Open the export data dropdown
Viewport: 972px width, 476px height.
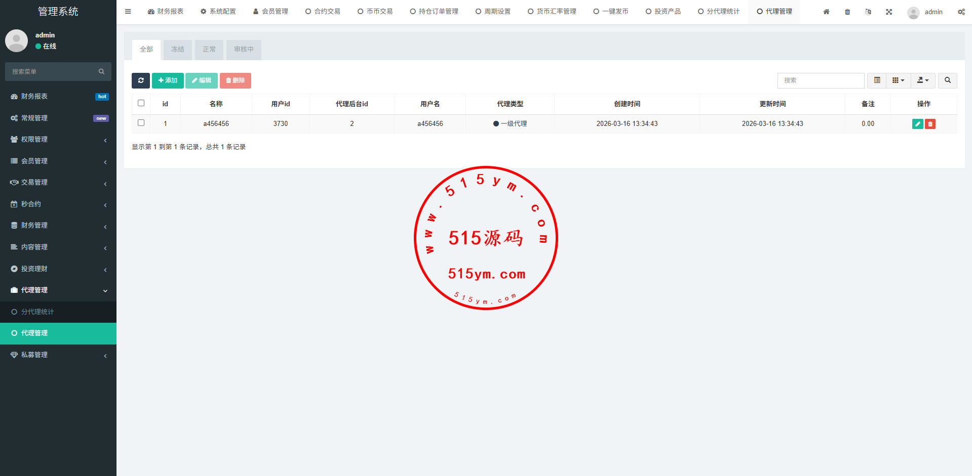tap(923, 80)
